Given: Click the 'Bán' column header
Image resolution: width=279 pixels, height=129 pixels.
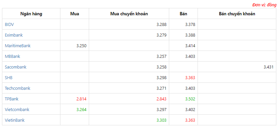Looking at the screenshot, I should (x=183, y=14).
